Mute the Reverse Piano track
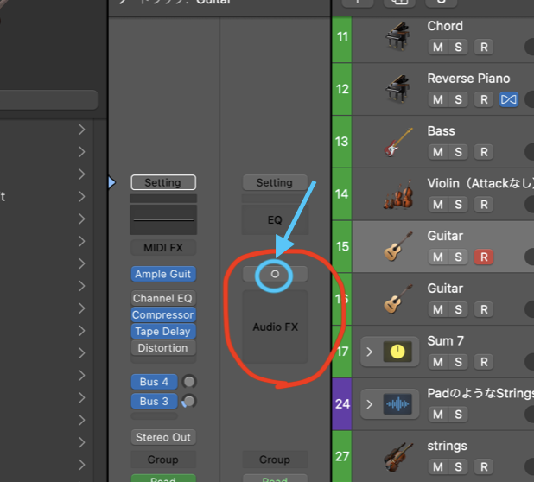Viewport: 534px width, 482px height. tap(438, 99)
